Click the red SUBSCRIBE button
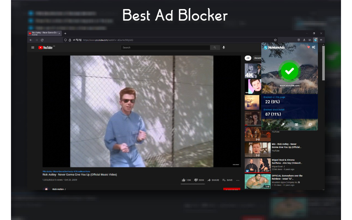 [232, 189]
